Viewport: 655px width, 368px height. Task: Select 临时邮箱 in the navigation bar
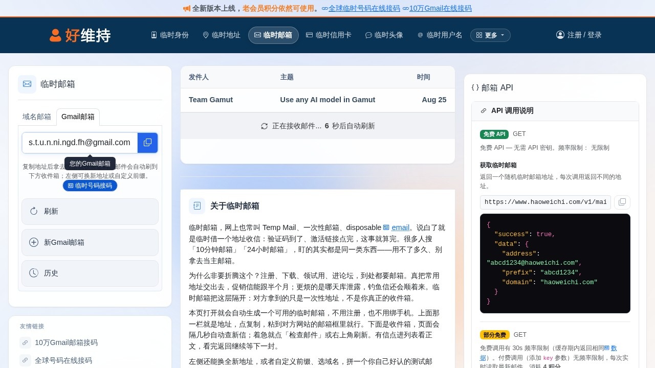273,35
